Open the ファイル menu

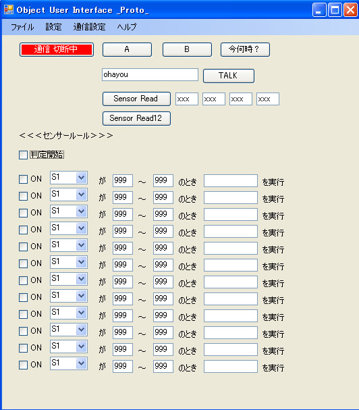click(22, 27)
